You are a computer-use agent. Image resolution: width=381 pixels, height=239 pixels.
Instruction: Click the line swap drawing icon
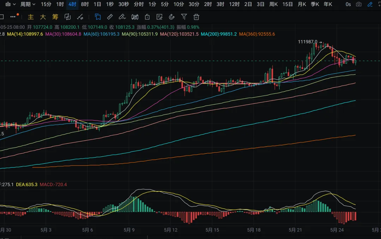tap(80, 17)
